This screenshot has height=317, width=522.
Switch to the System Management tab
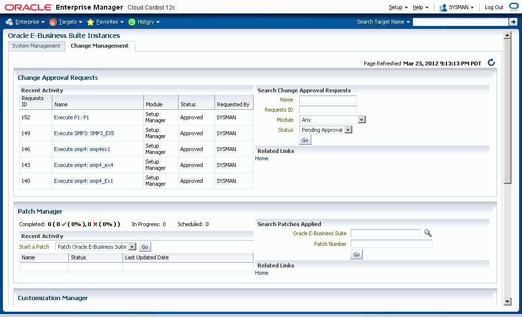36,46
